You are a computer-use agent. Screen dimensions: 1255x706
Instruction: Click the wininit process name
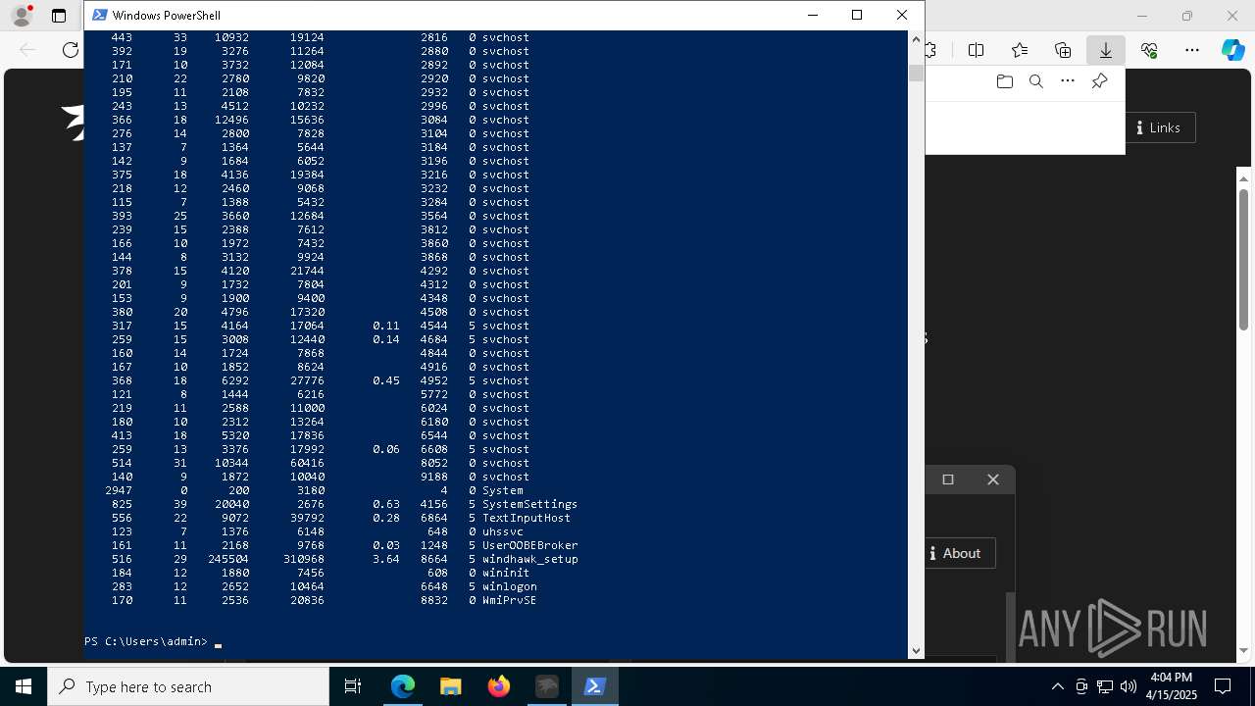click(x=505, y=573)
